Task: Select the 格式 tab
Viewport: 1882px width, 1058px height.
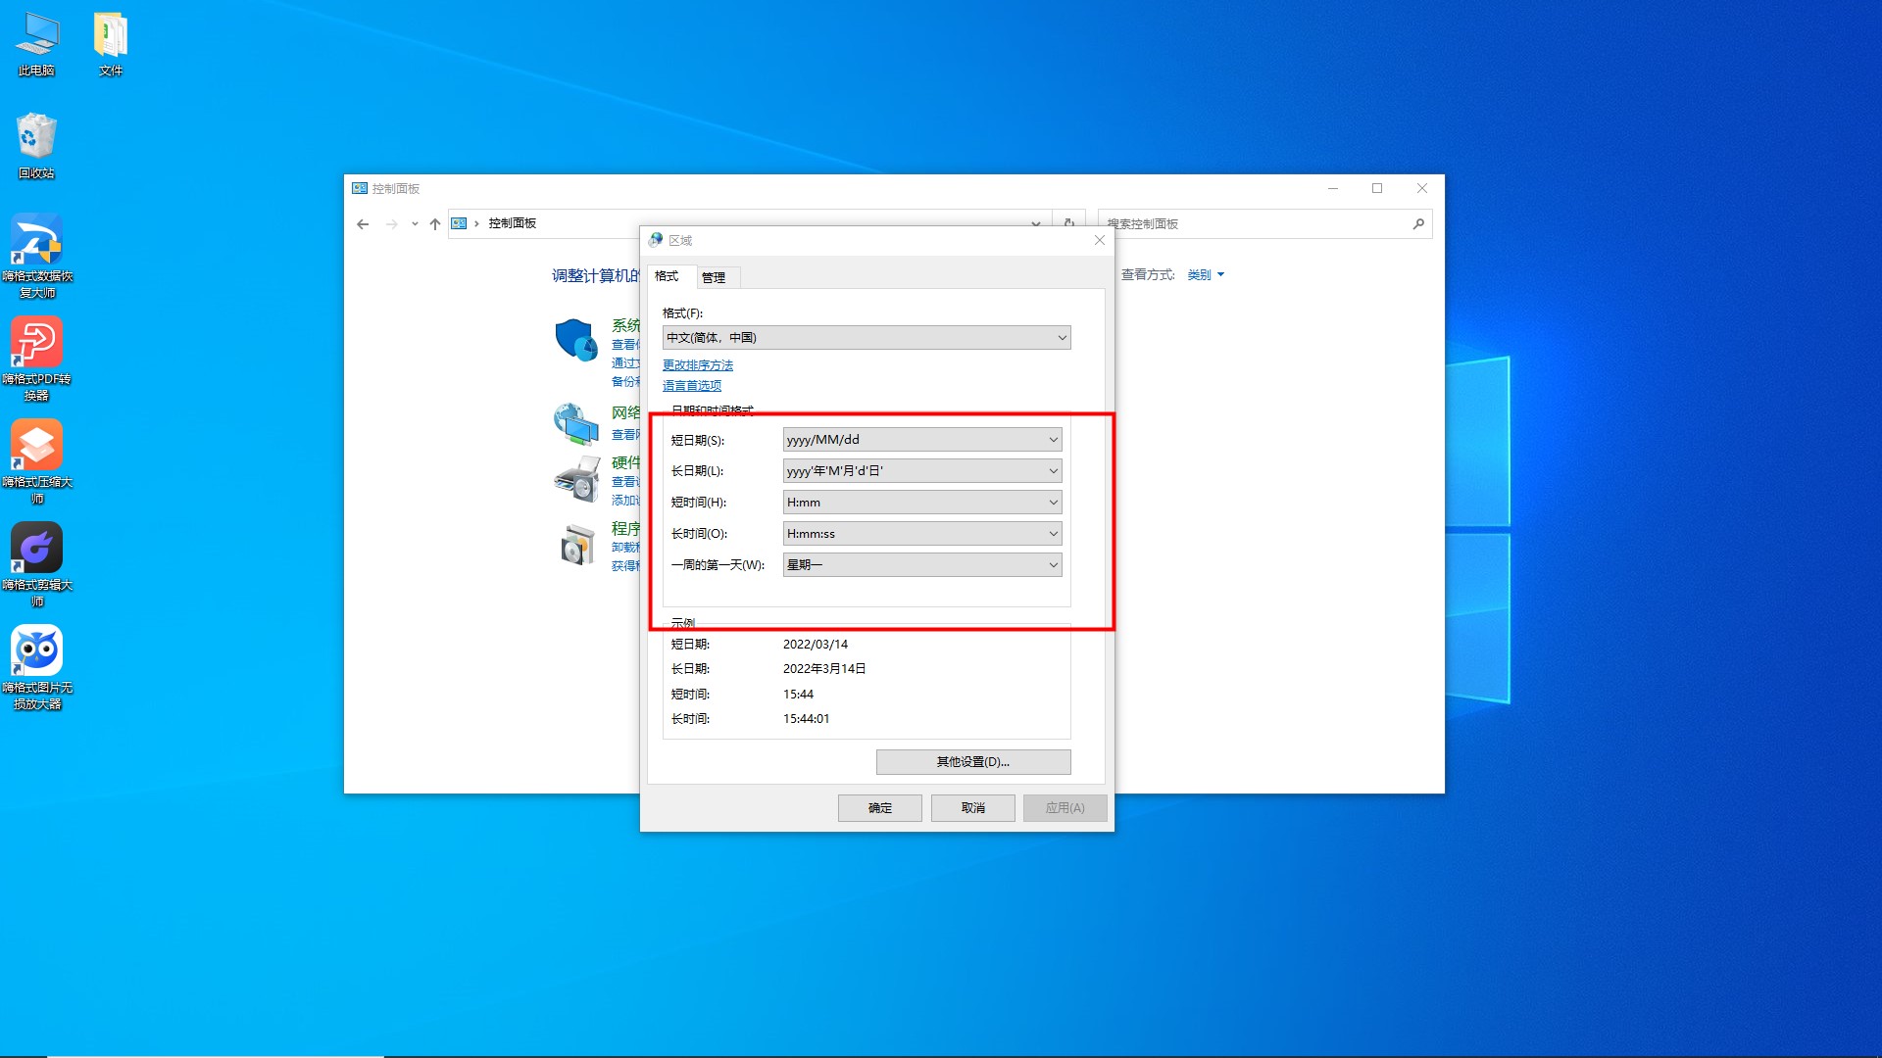Action: [667, 277]
